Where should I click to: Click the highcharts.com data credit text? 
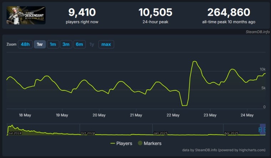tap(224, 150)
